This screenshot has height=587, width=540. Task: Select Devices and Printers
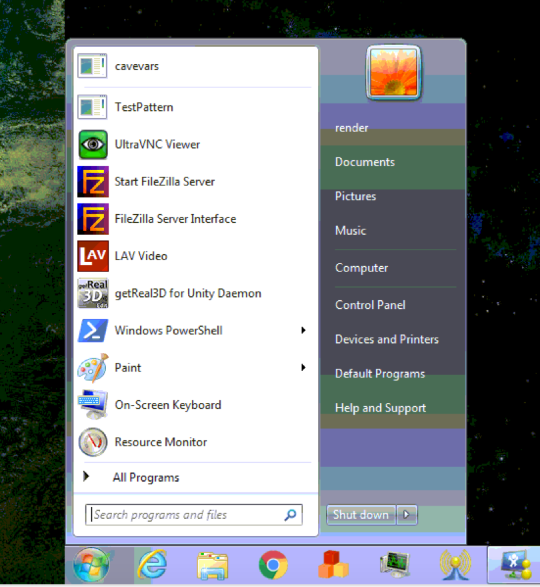click(x=387, y=340)
